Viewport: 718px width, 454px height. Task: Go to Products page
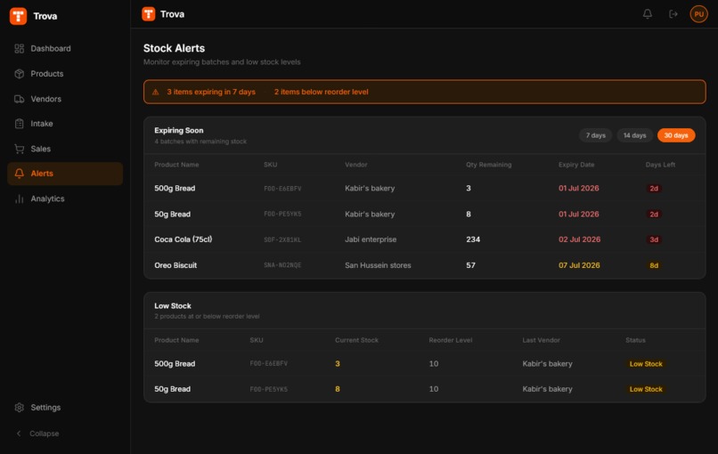click(x=65, y=74)
